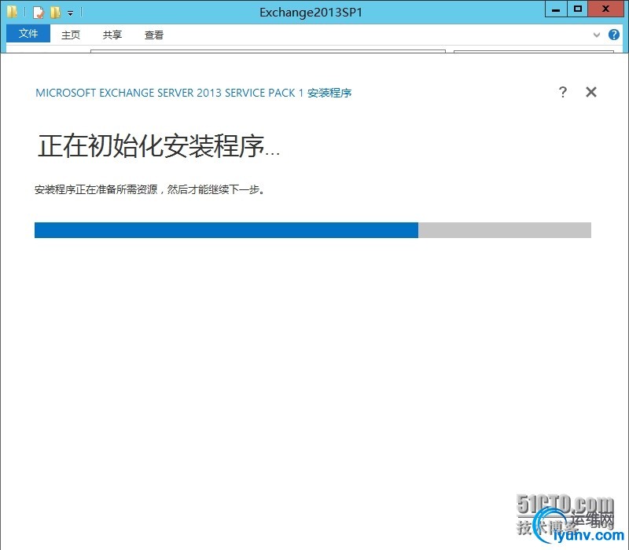Switch to the 共享 tab

tap(112, 35)
